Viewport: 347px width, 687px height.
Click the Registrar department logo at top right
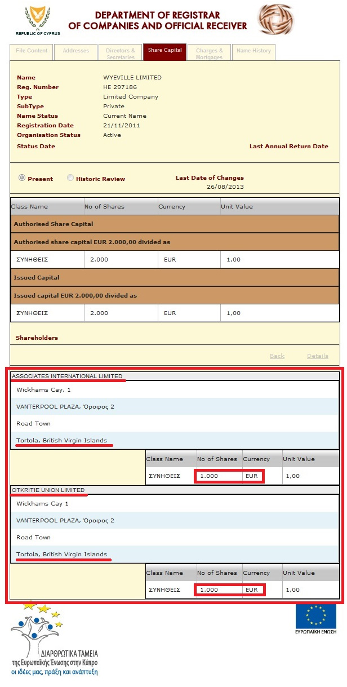point(275,20)
